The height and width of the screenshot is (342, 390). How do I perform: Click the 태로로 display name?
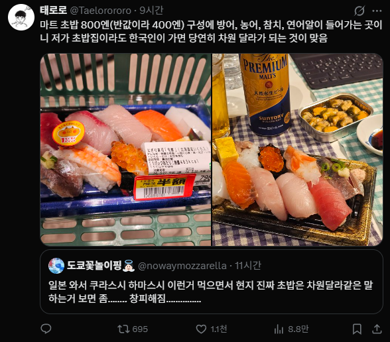click(54, 10)
